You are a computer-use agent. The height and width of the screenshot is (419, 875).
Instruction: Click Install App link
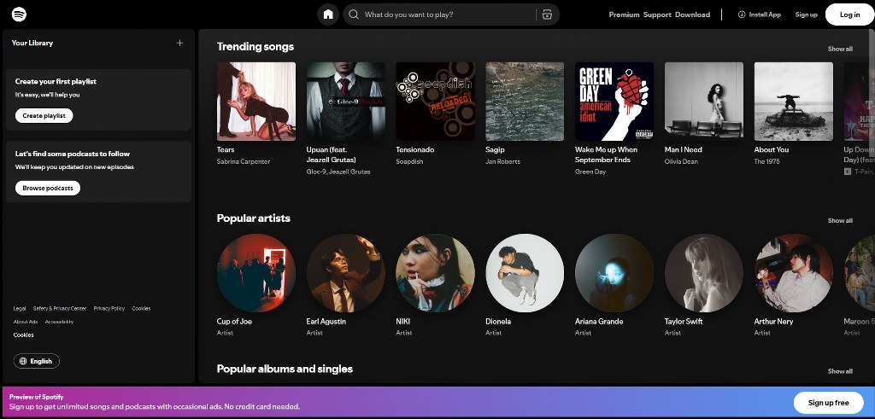(x=759, y=15)
